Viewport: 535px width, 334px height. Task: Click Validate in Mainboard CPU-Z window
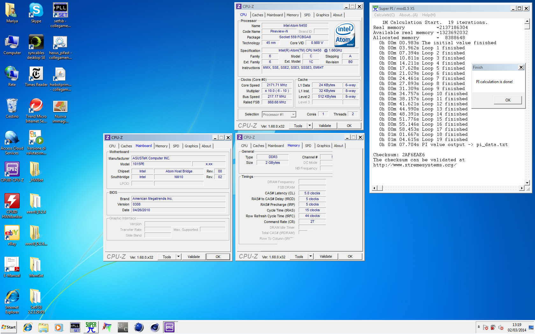(194, 257)
